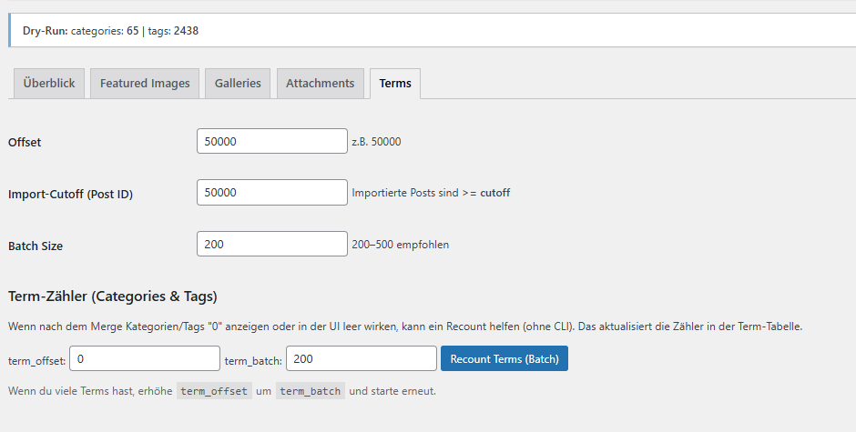Click the term_batch code snippet in help text
Viewport: 856px width, 432px height.
pyautogui.click(x=310, y=391)
